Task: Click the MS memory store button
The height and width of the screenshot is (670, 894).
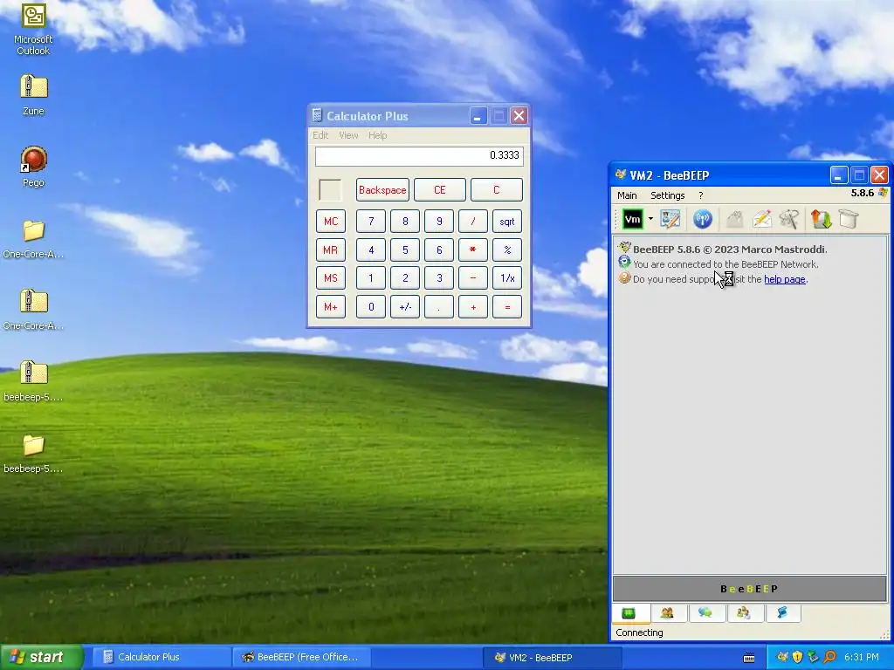Action: pos(331,278)
